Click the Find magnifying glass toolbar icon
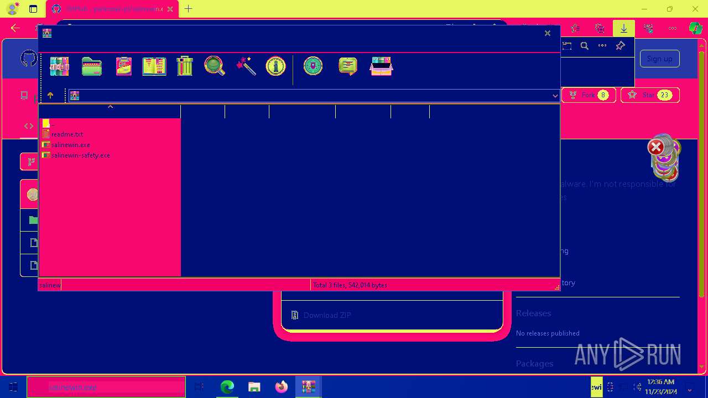The height and width of the screenshot is (398, 708). [x=215, y=66]
